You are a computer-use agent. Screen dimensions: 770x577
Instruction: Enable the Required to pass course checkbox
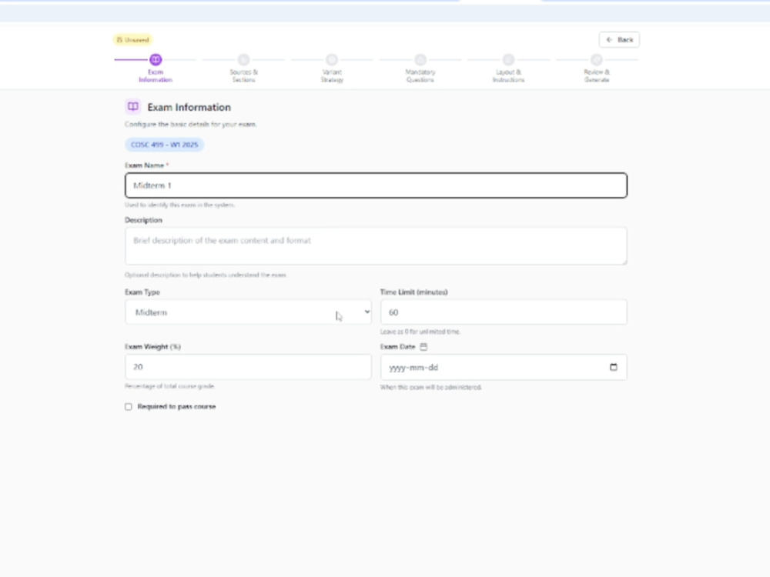click(128, 407)
